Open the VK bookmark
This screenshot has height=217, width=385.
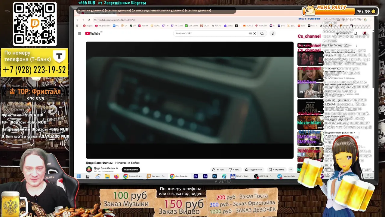(116, 26)
